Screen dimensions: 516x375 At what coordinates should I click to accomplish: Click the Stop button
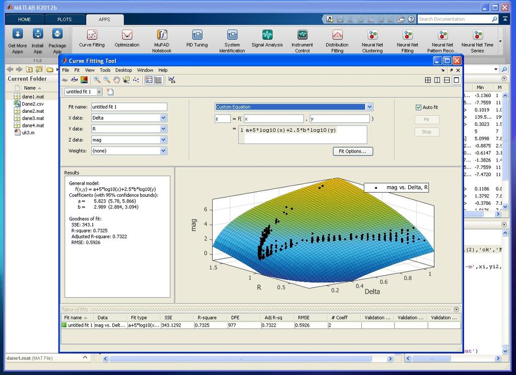tap(426, 132)
